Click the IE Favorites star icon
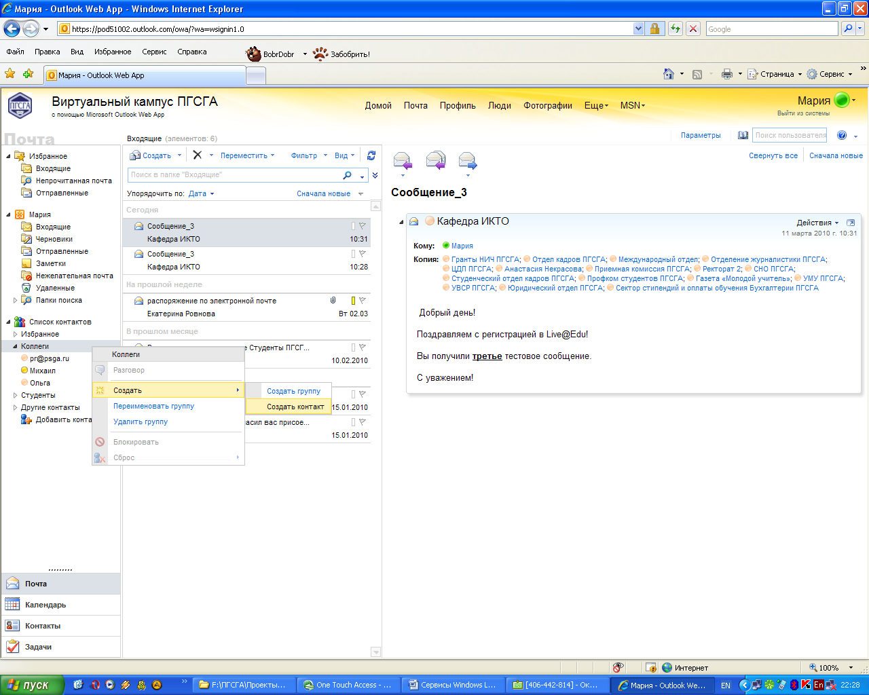Screen dimensions: 869x695 10,73
